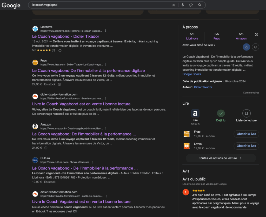Open Fnac 5/5 rating link
The height and width of the screenshot is (217, 266).
(x=217, y=36)
